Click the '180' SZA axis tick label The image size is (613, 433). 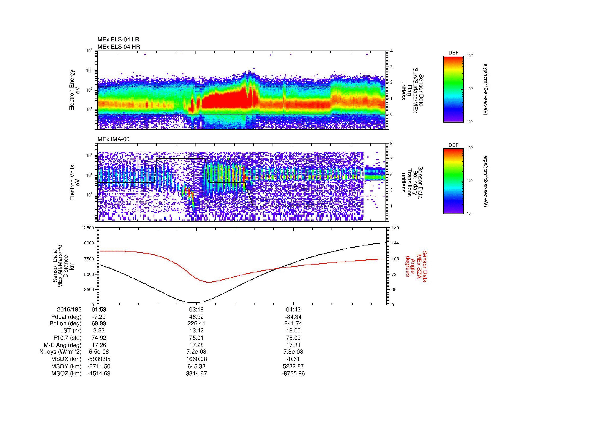pos(395,228)
